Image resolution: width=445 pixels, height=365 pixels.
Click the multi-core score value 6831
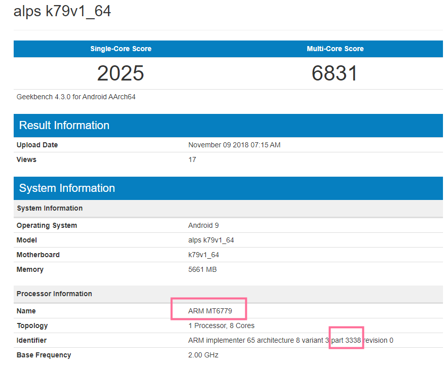tap(335, 73)
